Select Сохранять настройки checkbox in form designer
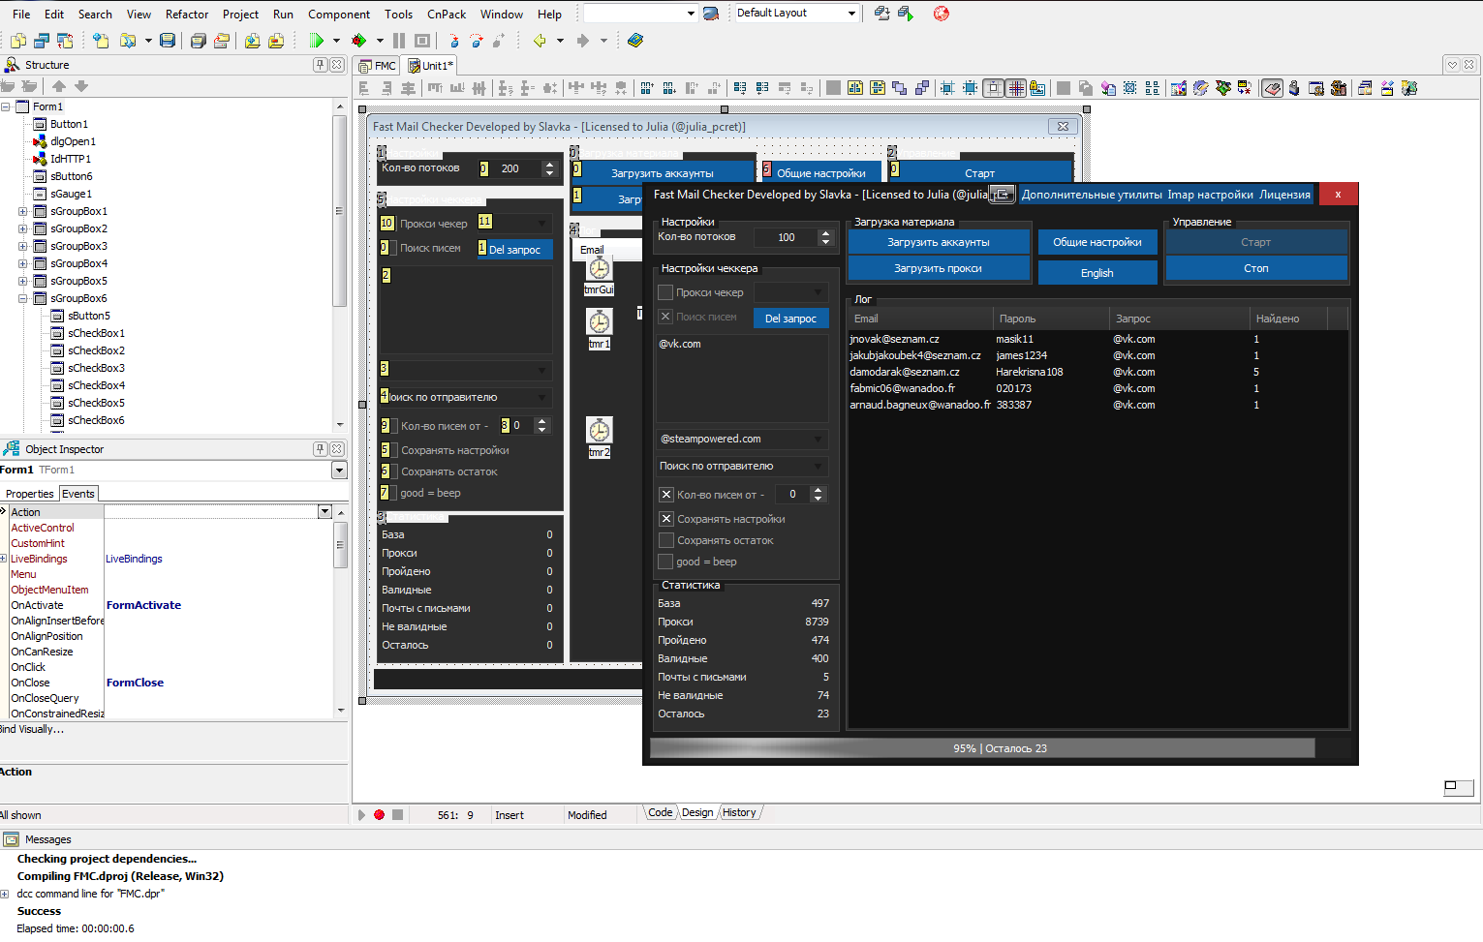Image resolution: width=1483 pixels, height=942 pixels. click(x=447, y=450)
